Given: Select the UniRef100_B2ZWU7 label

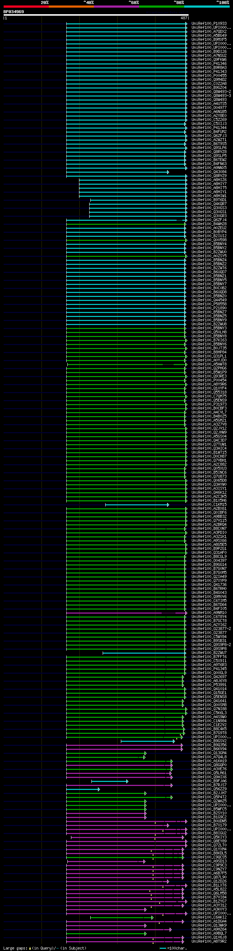Looking at the screenshot, I should (209, 653).
